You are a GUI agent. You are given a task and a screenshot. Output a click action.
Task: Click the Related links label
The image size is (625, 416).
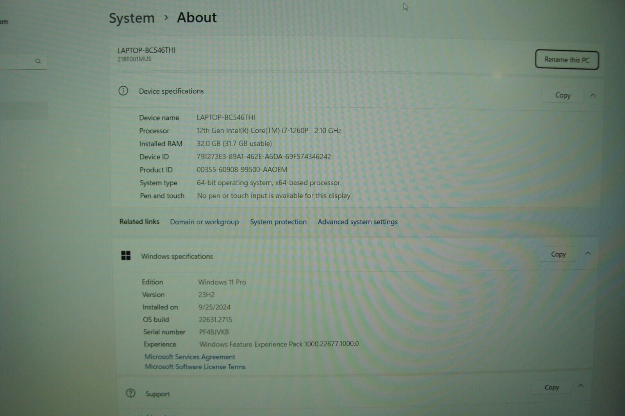[x=139, y=221]
